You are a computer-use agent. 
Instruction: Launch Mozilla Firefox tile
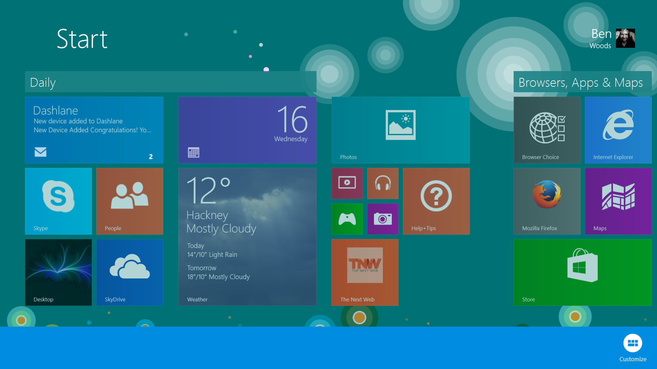547,201
